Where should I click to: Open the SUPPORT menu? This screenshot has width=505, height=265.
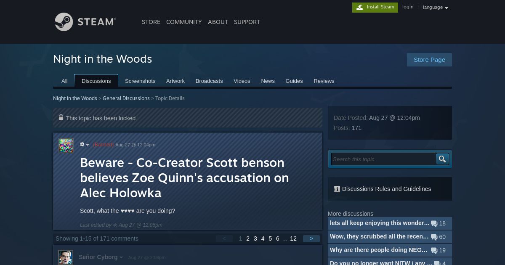[x=247, y=22]
